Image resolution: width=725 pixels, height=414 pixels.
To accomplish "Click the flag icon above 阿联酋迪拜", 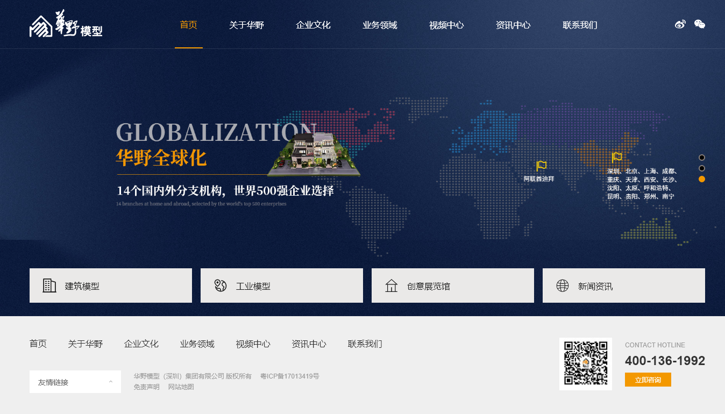I will click(x=541, y=166).
